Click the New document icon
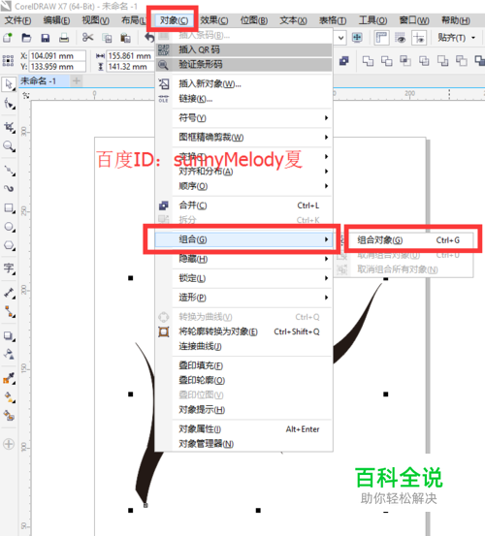The image size is (485, 536). click(8, 38)
